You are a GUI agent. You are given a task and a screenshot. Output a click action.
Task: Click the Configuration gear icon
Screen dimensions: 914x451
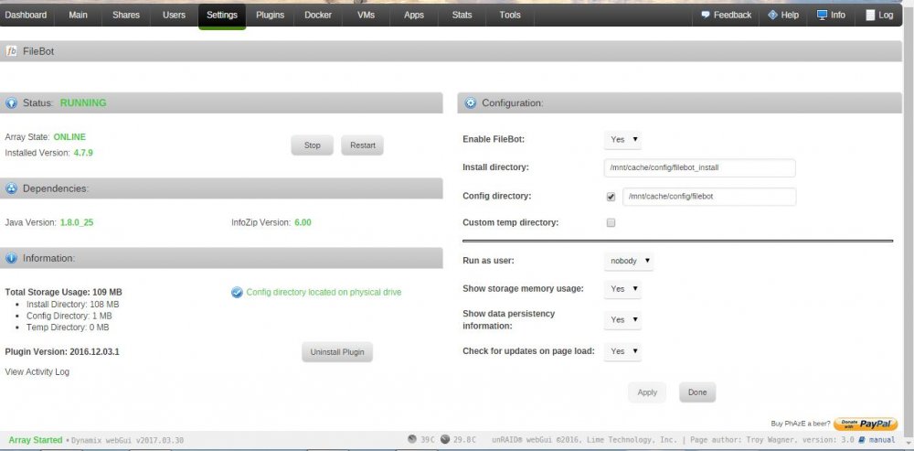coord(470,103)
